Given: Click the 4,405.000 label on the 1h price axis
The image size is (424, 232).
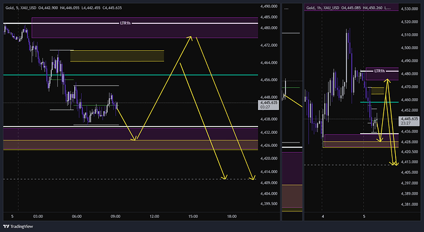Looking at the screenshot, I should coord(409,172).
